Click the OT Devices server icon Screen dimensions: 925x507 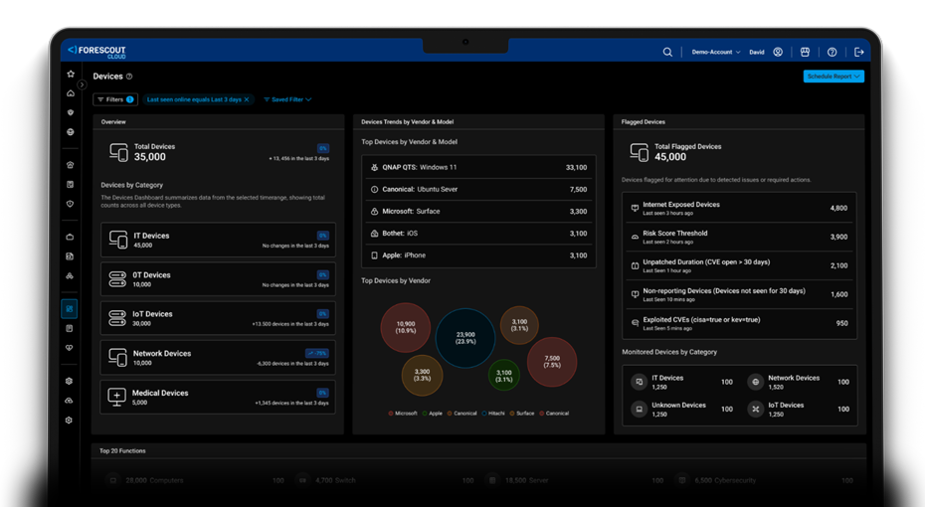coord(117,278)
